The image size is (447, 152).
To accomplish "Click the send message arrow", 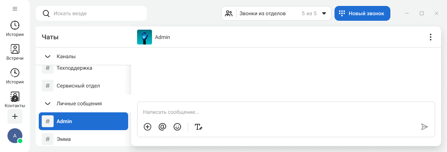I will 424,127.
